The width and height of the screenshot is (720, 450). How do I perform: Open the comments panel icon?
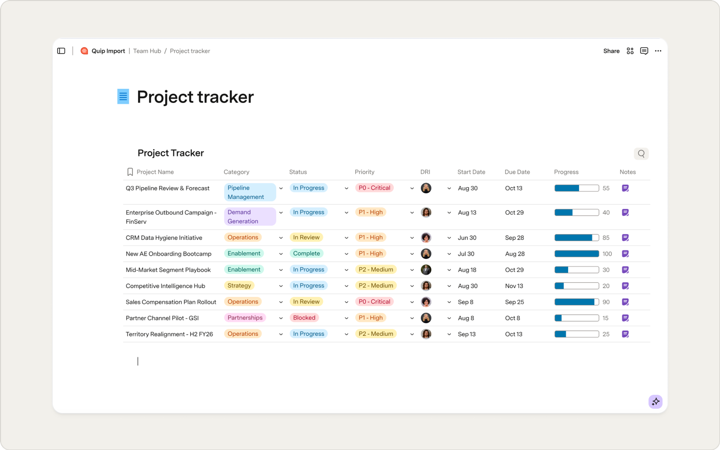(x=644, y=51)
